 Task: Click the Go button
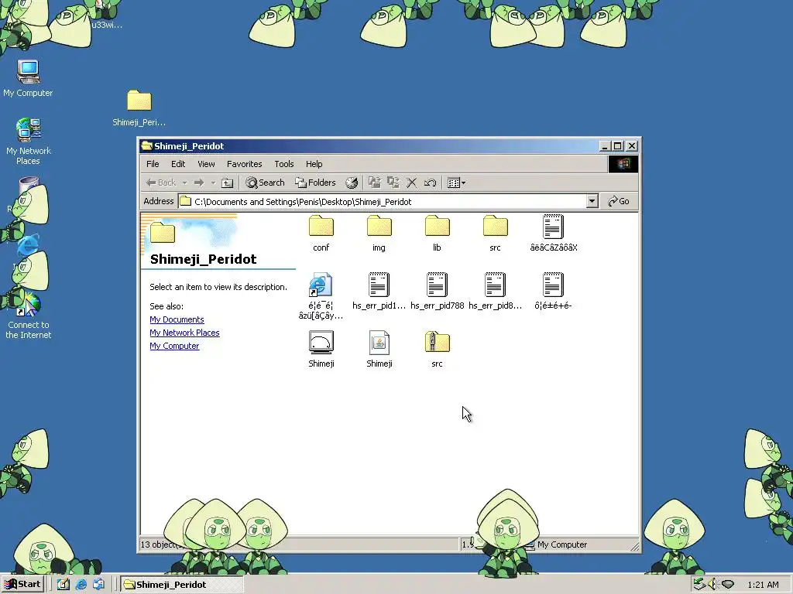pyautogui.click(x=619, y=202)
